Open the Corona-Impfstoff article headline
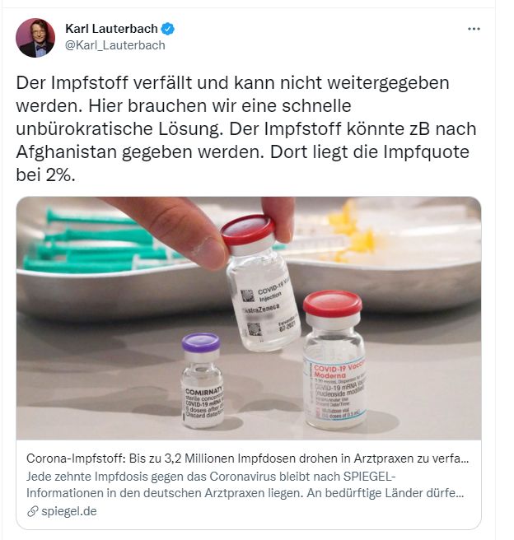The image size is (514, 540). point(247,459)
